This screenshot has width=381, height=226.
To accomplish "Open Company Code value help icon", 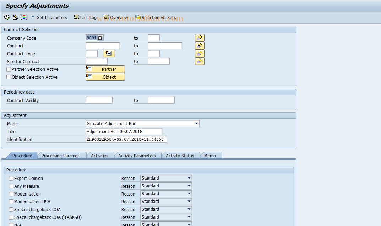I will (x=100, y=38).
